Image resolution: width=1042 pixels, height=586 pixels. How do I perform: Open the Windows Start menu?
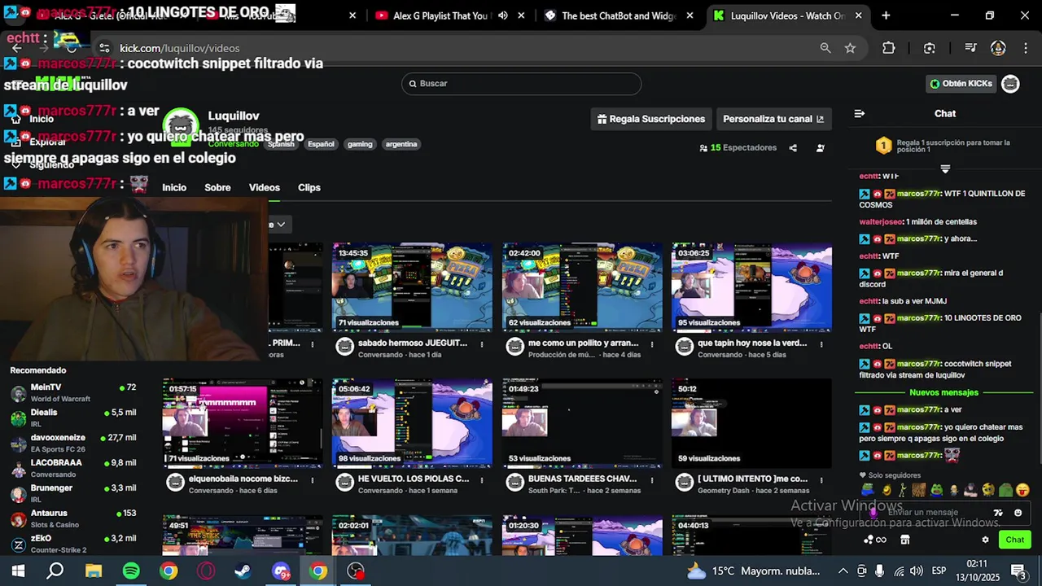click(18, 571)
